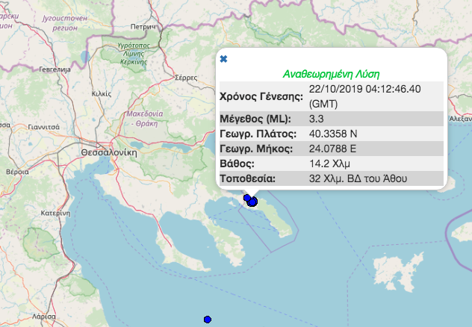Click the isolated blue marker in the sea
This screenshot has height=327, width=472.
[208, 320]
